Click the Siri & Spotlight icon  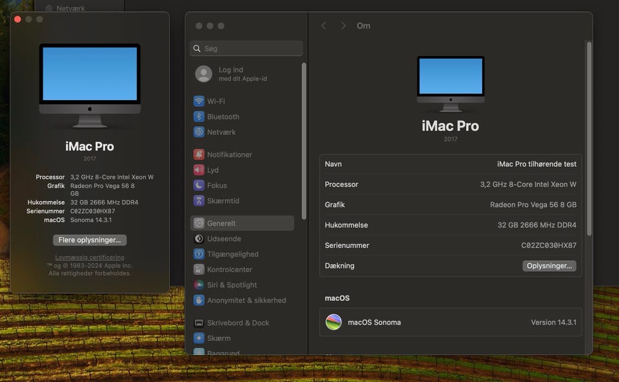[199, 285]
